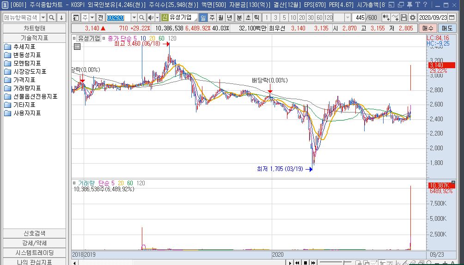464x265 pixels.
Task: Open stock code history dropdown
Action: (x=134, y=18)
